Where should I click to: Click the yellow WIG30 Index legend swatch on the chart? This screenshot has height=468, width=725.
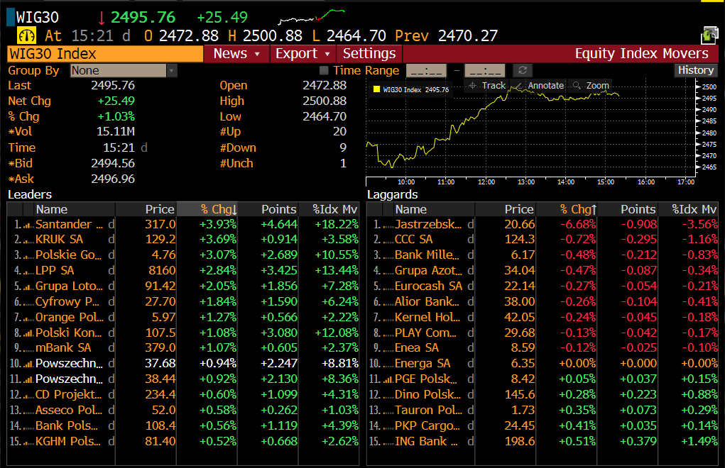pos(376,89)
